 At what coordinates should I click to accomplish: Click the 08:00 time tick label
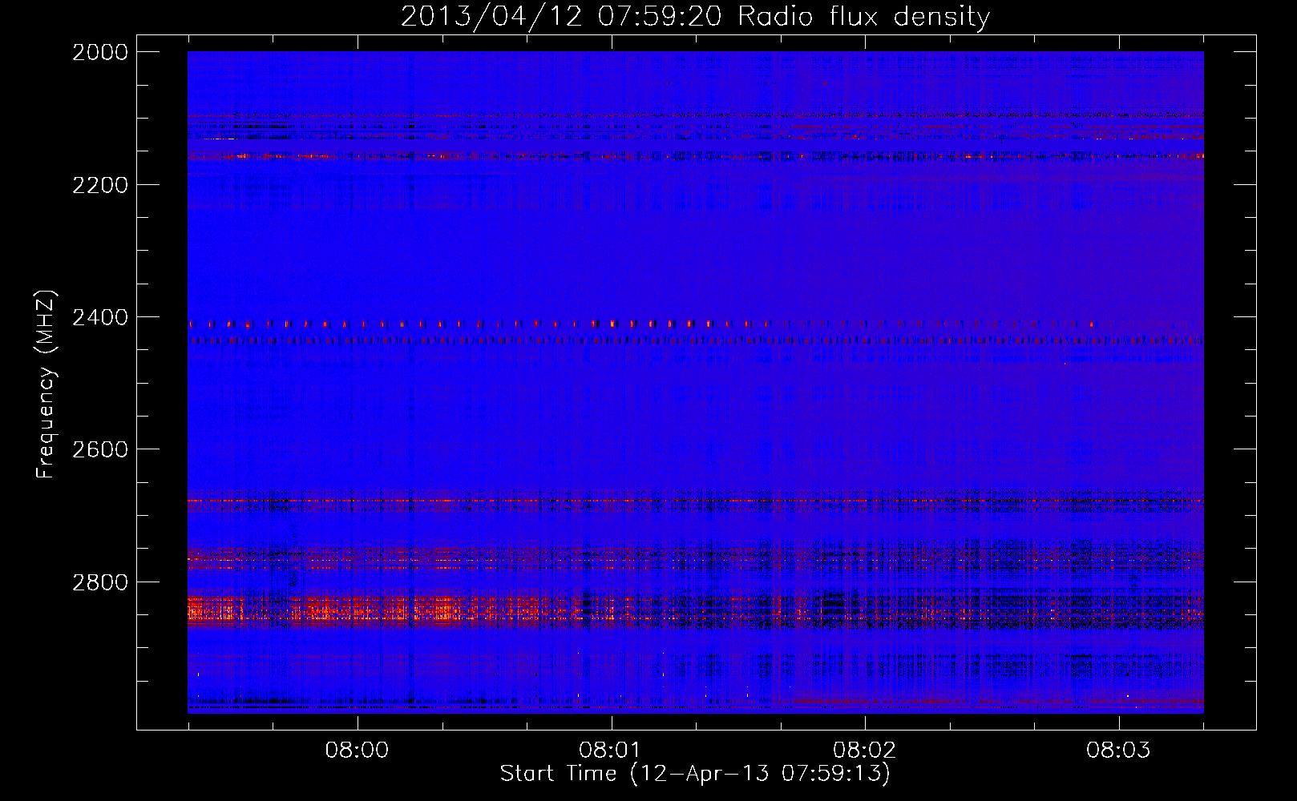pyautogui.click(x=357, y=750)
